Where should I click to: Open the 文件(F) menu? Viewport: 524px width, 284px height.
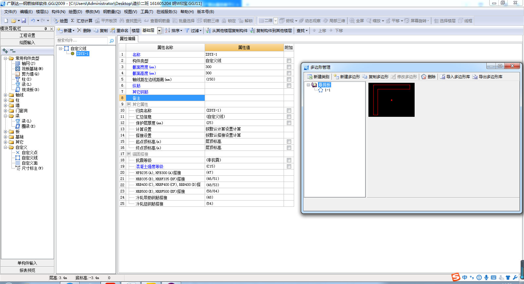[x=10, y=11]
